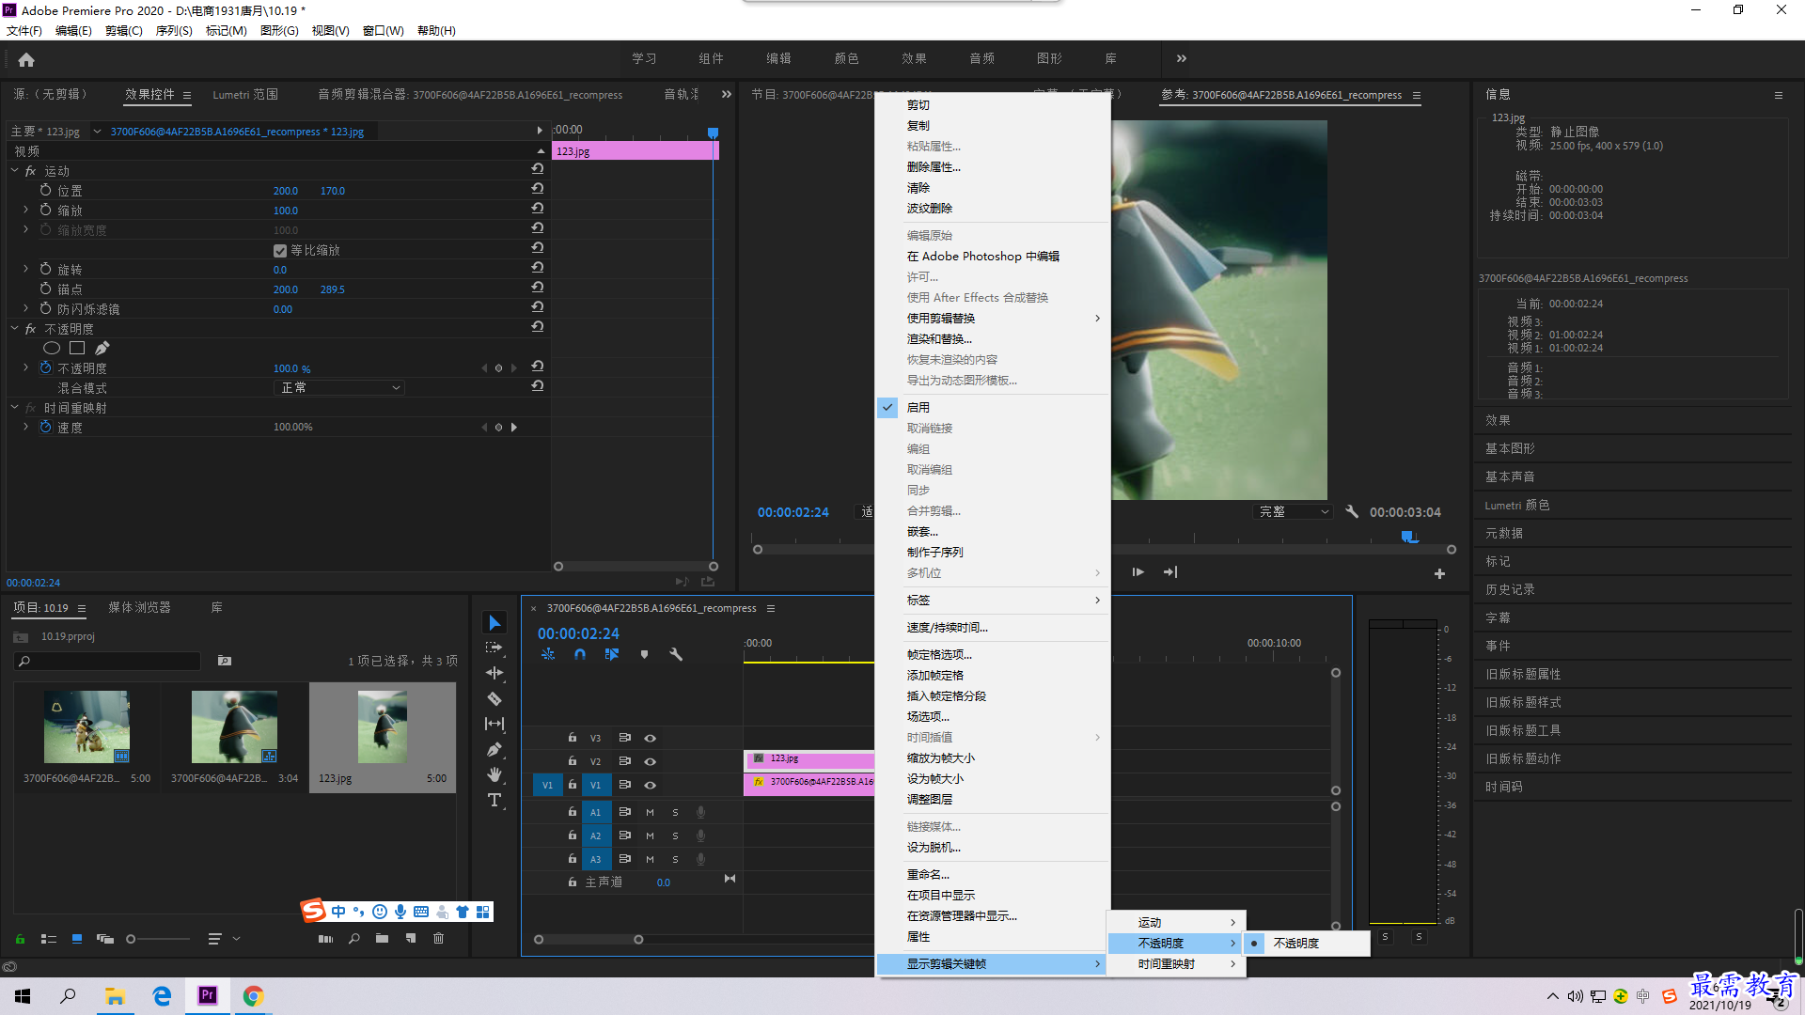Pick the free draw bezier mask pen
This screenshot has height=1015, width=1805.
coord(102,349)
